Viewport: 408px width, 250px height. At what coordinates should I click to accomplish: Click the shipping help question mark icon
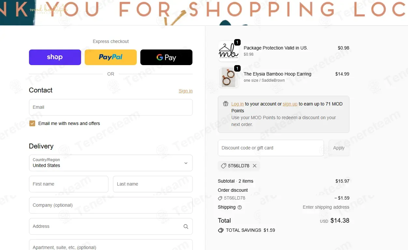click(240, 207)
